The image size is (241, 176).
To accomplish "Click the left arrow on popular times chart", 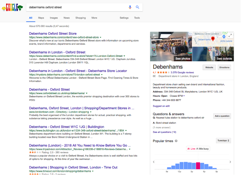I will click(x=154, y=162).
